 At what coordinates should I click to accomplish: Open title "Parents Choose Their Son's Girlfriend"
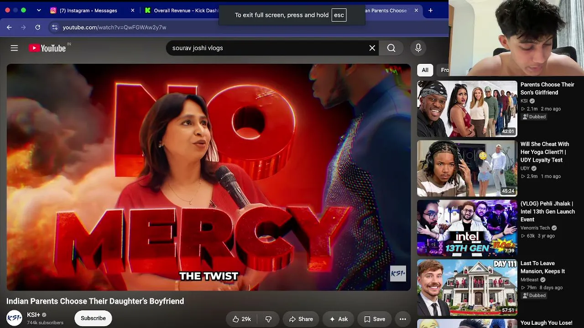click(547, 88)
